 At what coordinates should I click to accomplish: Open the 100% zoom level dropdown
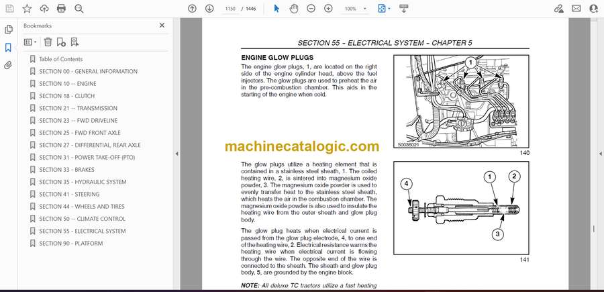tap(356, 9)
